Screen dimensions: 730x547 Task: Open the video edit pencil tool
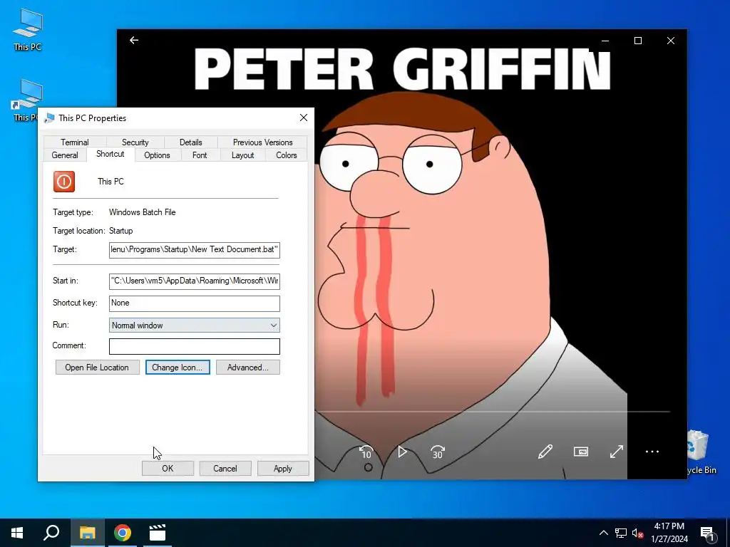click(x=545, y=451)
